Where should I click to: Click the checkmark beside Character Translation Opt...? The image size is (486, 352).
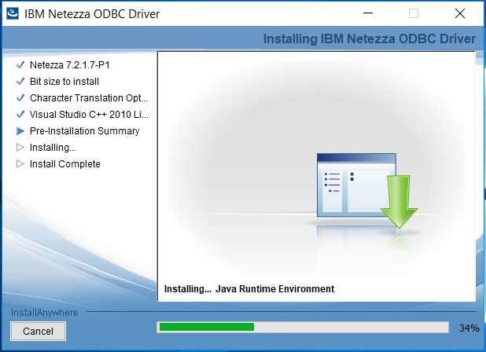coord(20,98)
